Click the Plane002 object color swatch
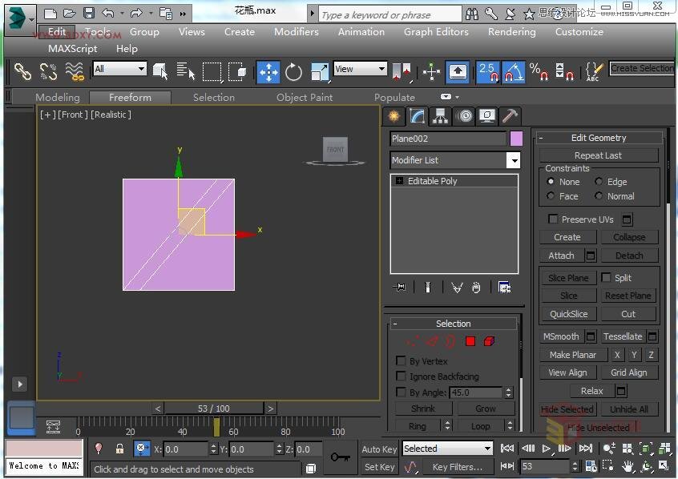The image size is (678, 479). [x=516, y=139]
